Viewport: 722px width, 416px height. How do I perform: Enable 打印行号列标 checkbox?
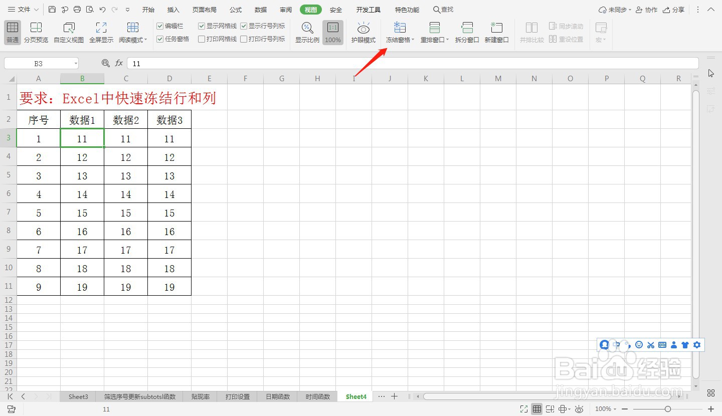coord(244,39)
